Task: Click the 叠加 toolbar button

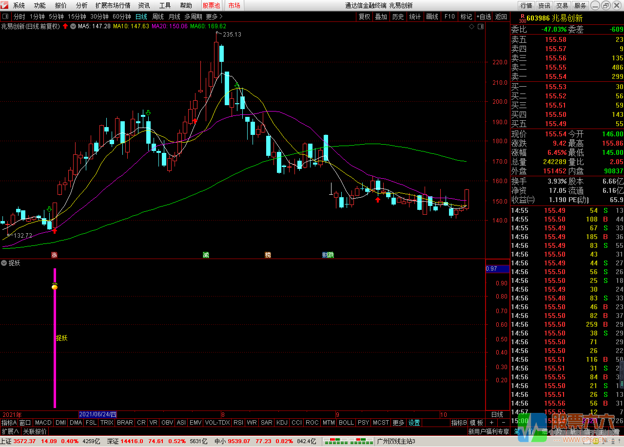Action: tap(381, 17)
